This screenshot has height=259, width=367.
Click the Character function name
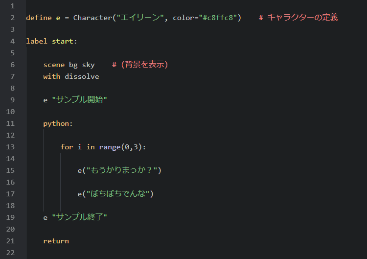pyautogui.click(x=92, y=18)
